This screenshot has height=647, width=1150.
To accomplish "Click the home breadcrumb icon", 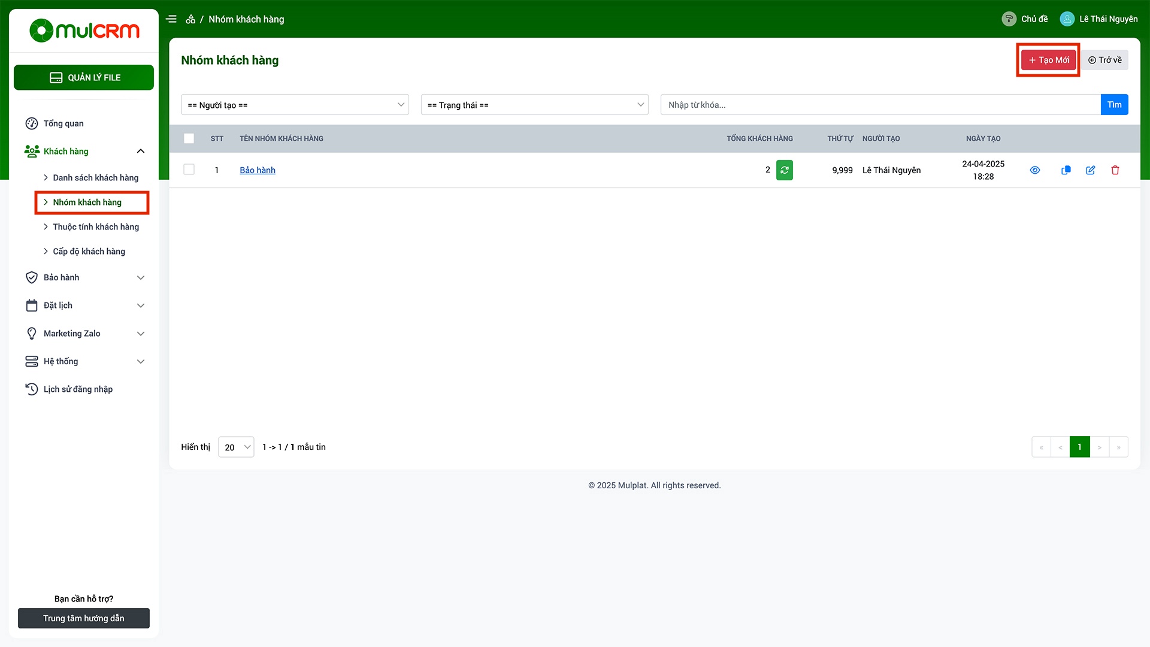I will click(x=190, y=19).
